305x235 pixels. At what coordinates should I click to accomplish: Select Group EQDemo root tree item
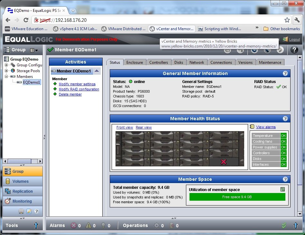click(24, 59)
